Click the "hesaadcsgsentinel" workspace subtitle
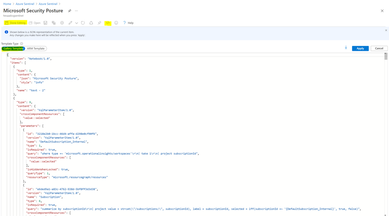 point(13,16)
